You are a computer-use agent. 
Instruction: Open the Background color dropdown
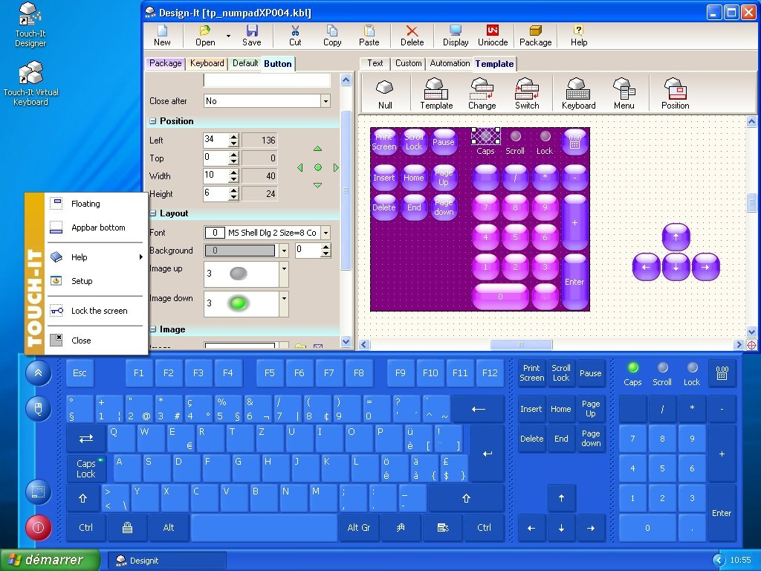[284, 251]
